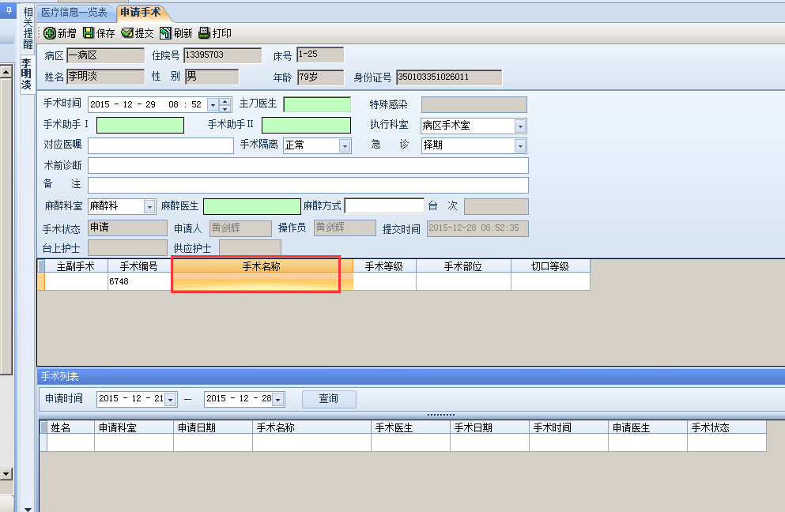The image size is (785, 512).
Task: Click the 申请日期 column header
Action: click(213, 427)
